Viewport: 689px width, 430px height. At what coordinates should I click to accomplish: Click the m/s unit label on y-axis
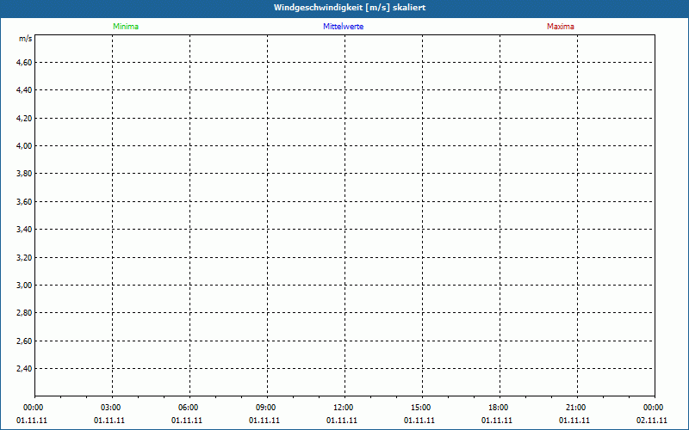pyautogui.click(x=26, y=39)
